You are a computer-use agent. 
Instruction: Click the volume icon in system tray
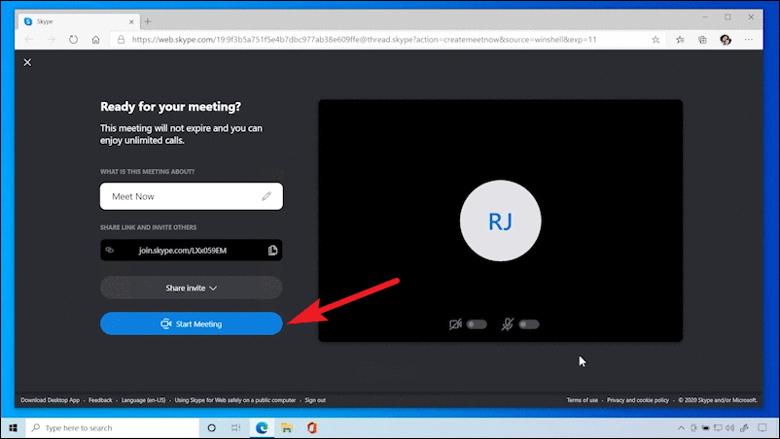(729, 428)
